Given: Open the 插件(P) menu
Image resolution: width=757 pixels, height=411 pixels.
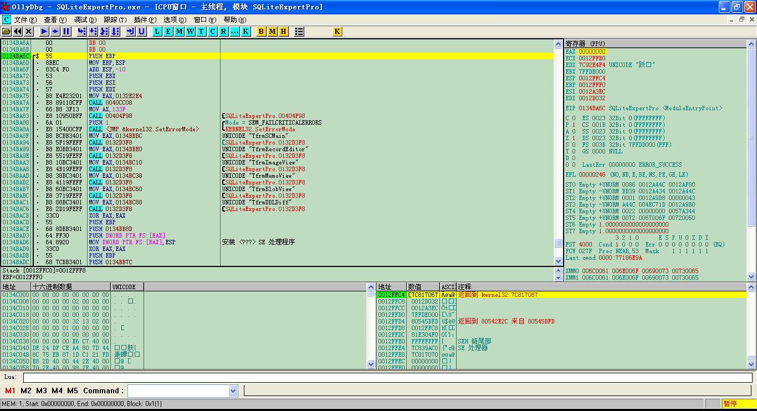Looking at the screenshot, I should coord(145,19).
